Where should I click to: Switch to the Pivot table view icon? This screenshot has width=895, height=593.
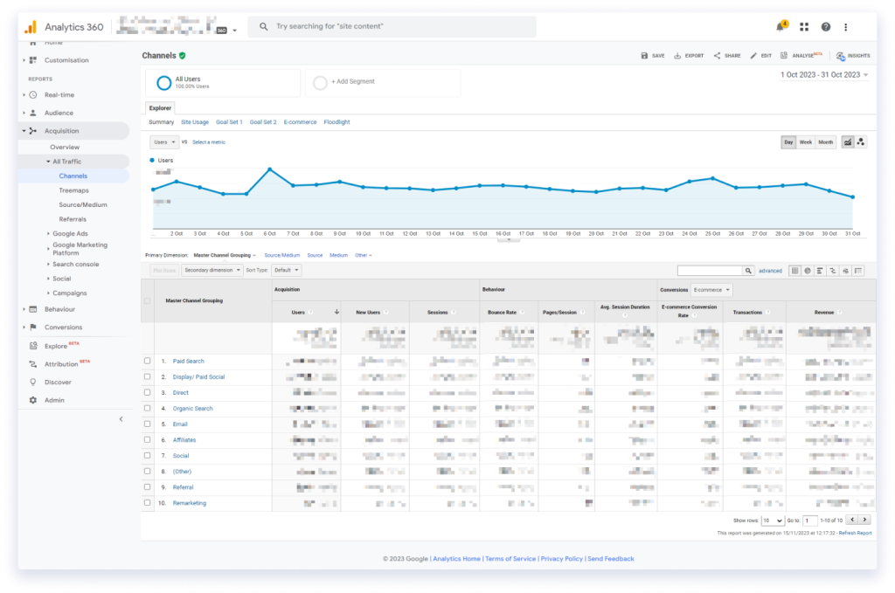pyautogui.click(x=858, y=271)
